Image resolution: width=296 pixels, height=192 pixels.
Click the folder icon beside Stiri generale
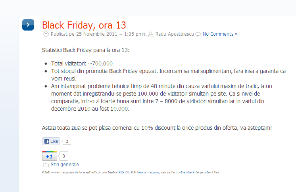click(x=46, y=165)
